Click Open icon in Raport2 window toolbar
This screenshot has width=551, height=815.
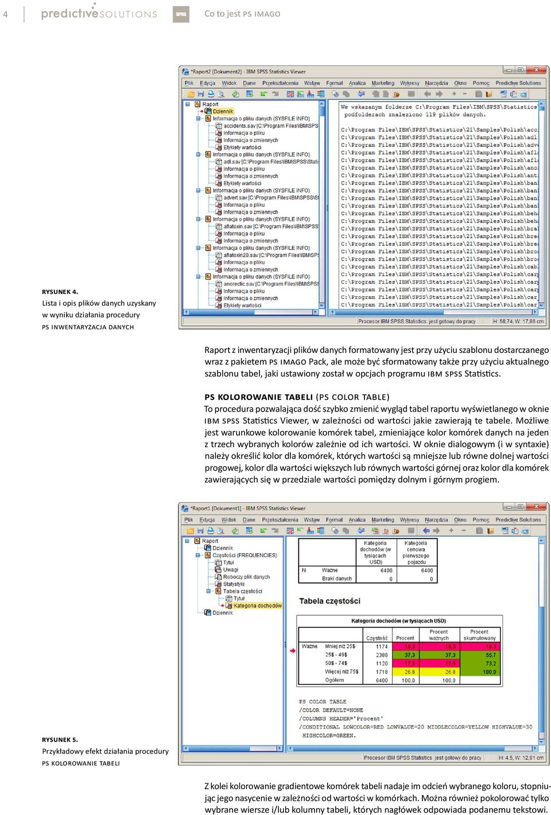191,94
